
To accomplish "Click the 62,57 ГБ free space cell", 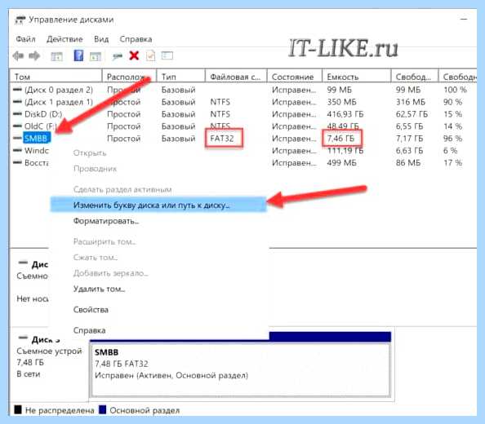I will (412, 114).
